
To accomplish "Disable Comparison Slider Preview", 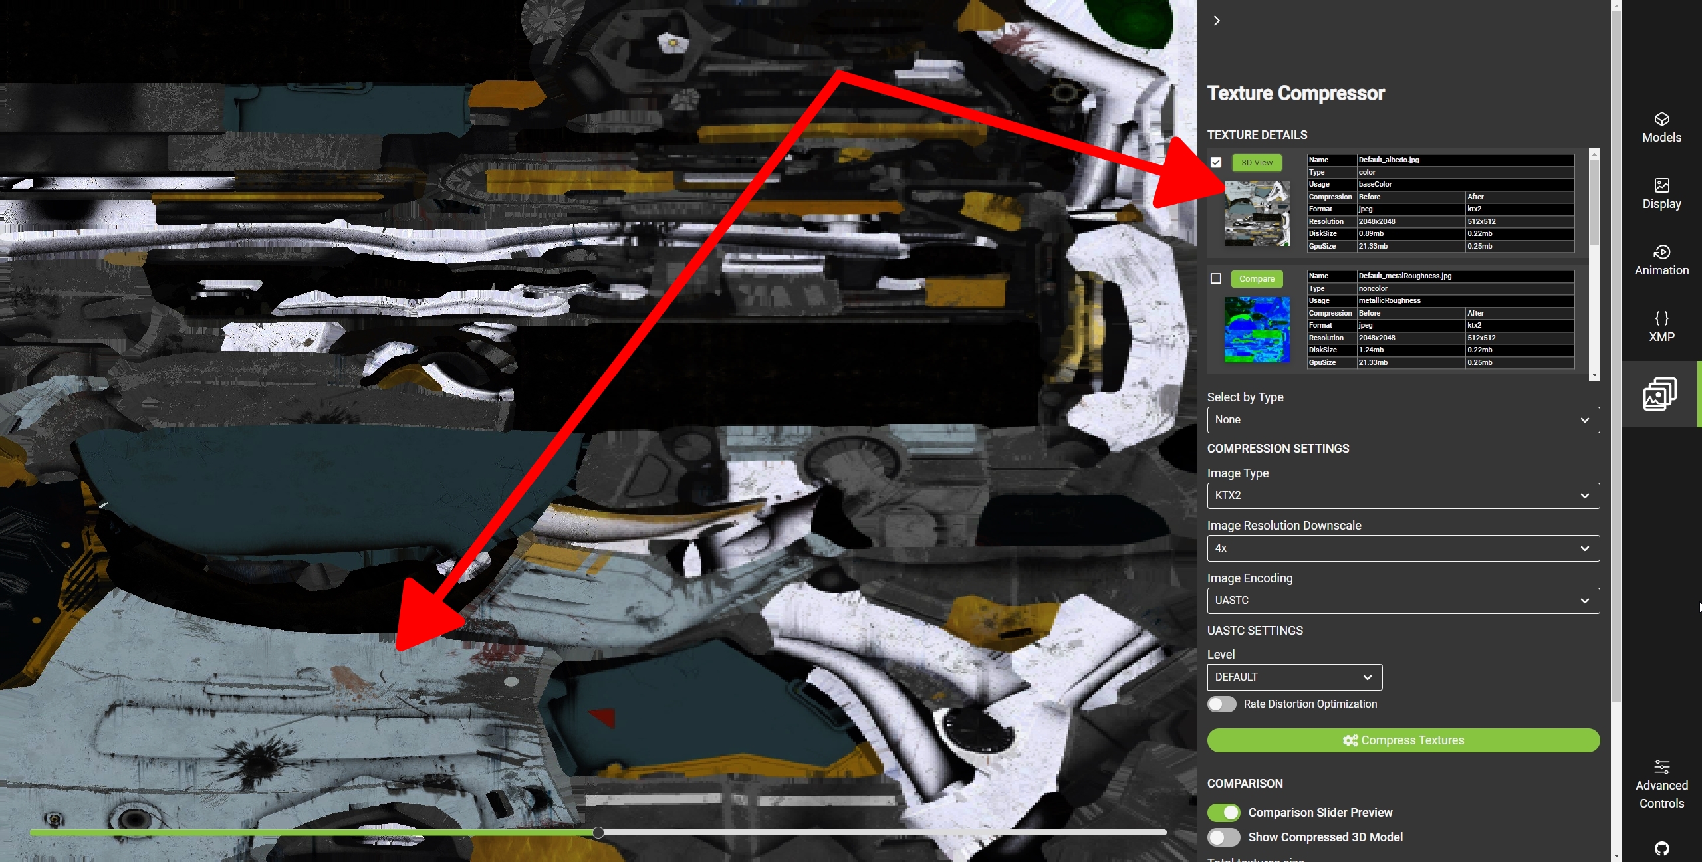I will [x=1224, y=811].
